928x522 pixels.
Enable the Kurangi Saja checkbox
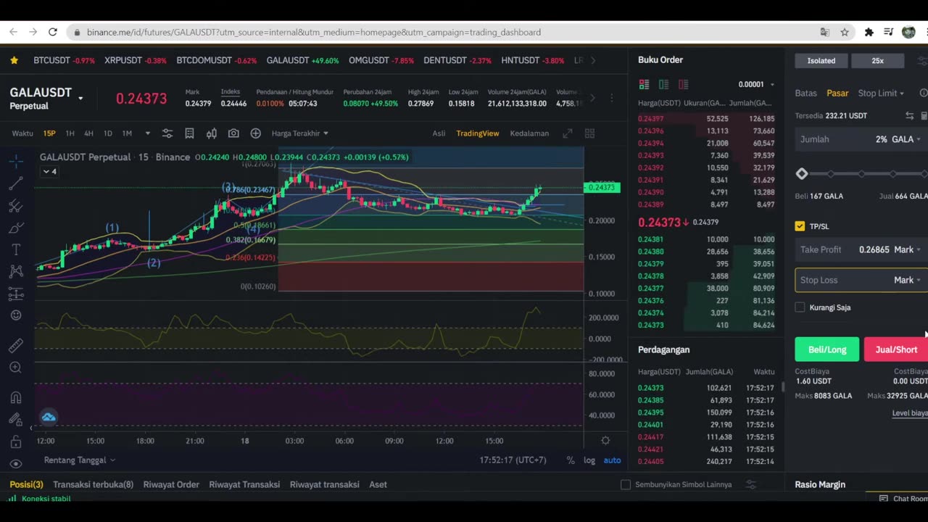point(800,307)
